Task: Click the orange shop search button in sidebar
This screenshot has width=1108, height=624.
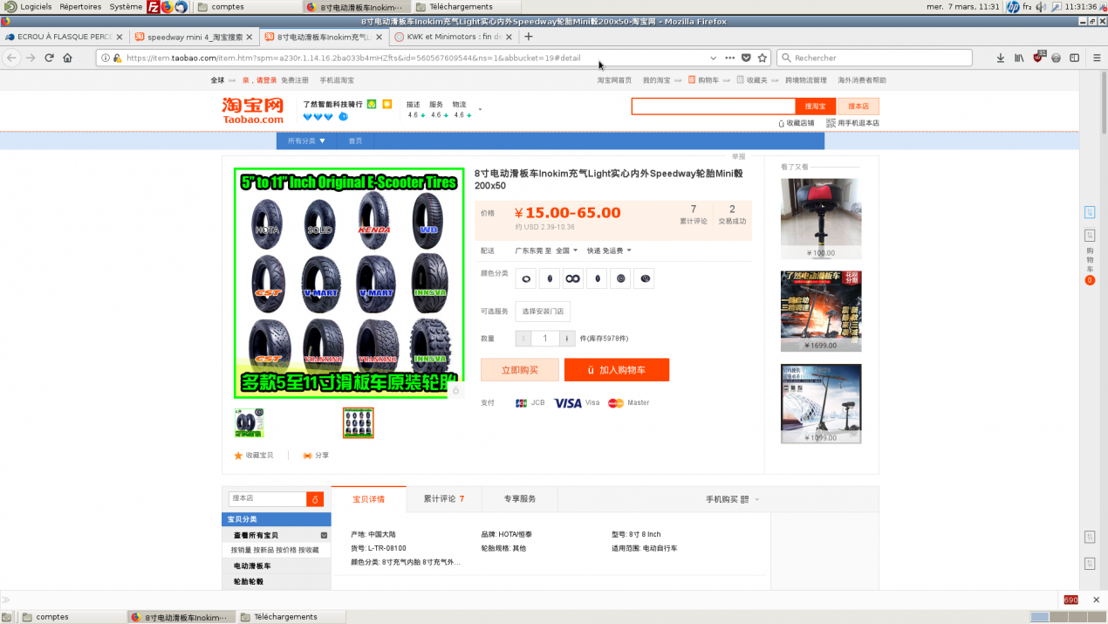Action: [x=315, y=499]
